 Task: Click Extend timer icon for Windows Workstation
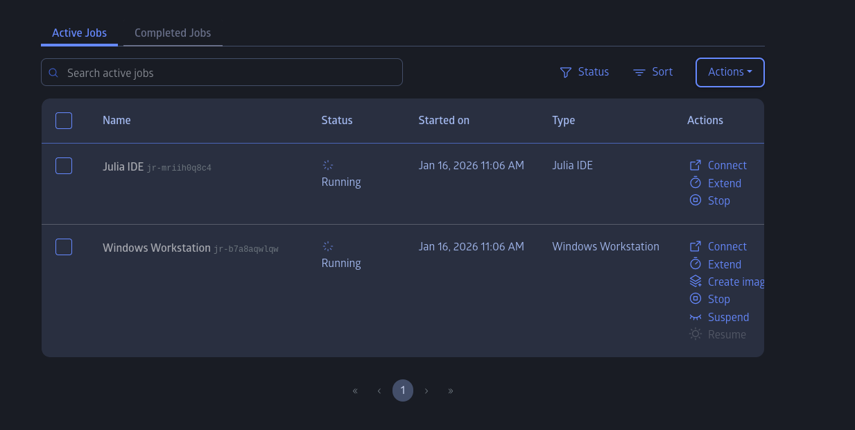696,264
